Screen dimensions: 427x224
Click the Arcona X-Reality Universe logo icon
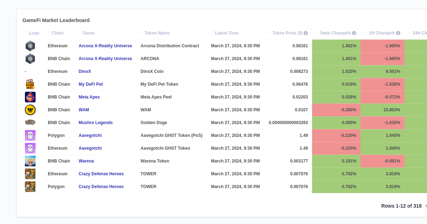pos(30,46)
